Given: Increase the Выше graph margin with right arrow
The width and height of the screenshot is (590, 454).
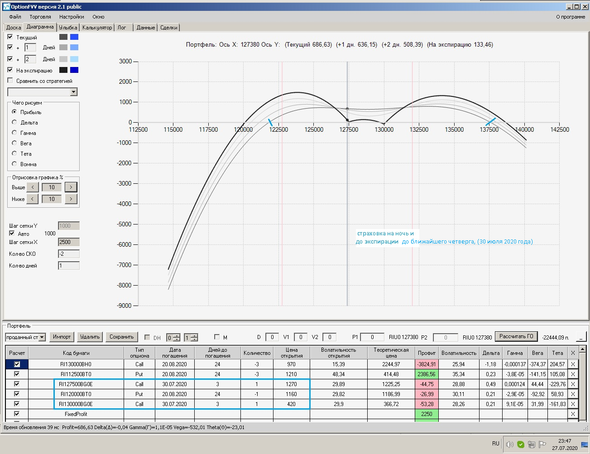Looking at the screenshot, I should [71, 187].
